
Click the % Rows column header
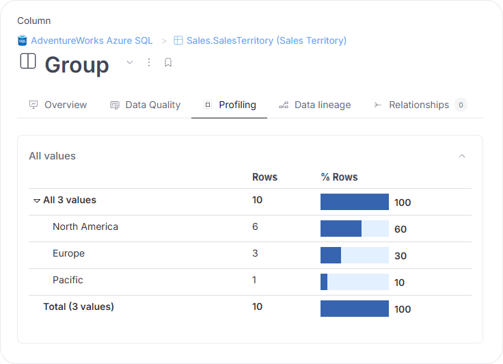click(339, 177)
